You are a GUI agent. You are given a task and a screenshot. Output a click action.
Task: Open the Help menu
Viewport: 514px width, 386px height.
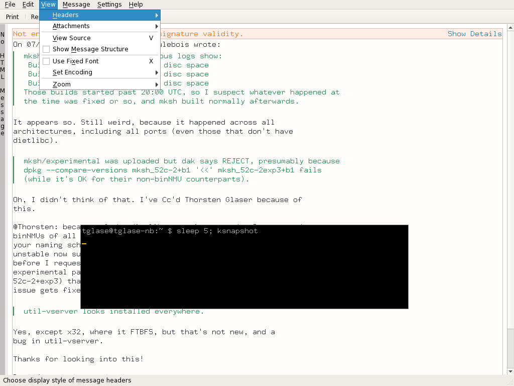(136, 5)
